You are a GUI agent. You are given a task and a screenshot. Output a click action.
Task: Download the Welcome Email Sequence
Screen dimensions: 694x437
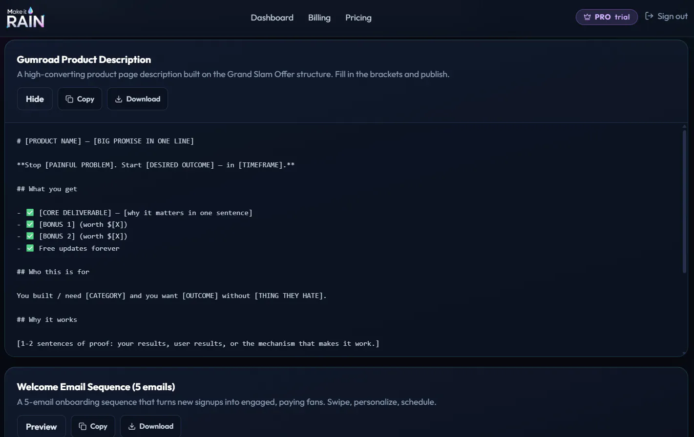(150, 426)
